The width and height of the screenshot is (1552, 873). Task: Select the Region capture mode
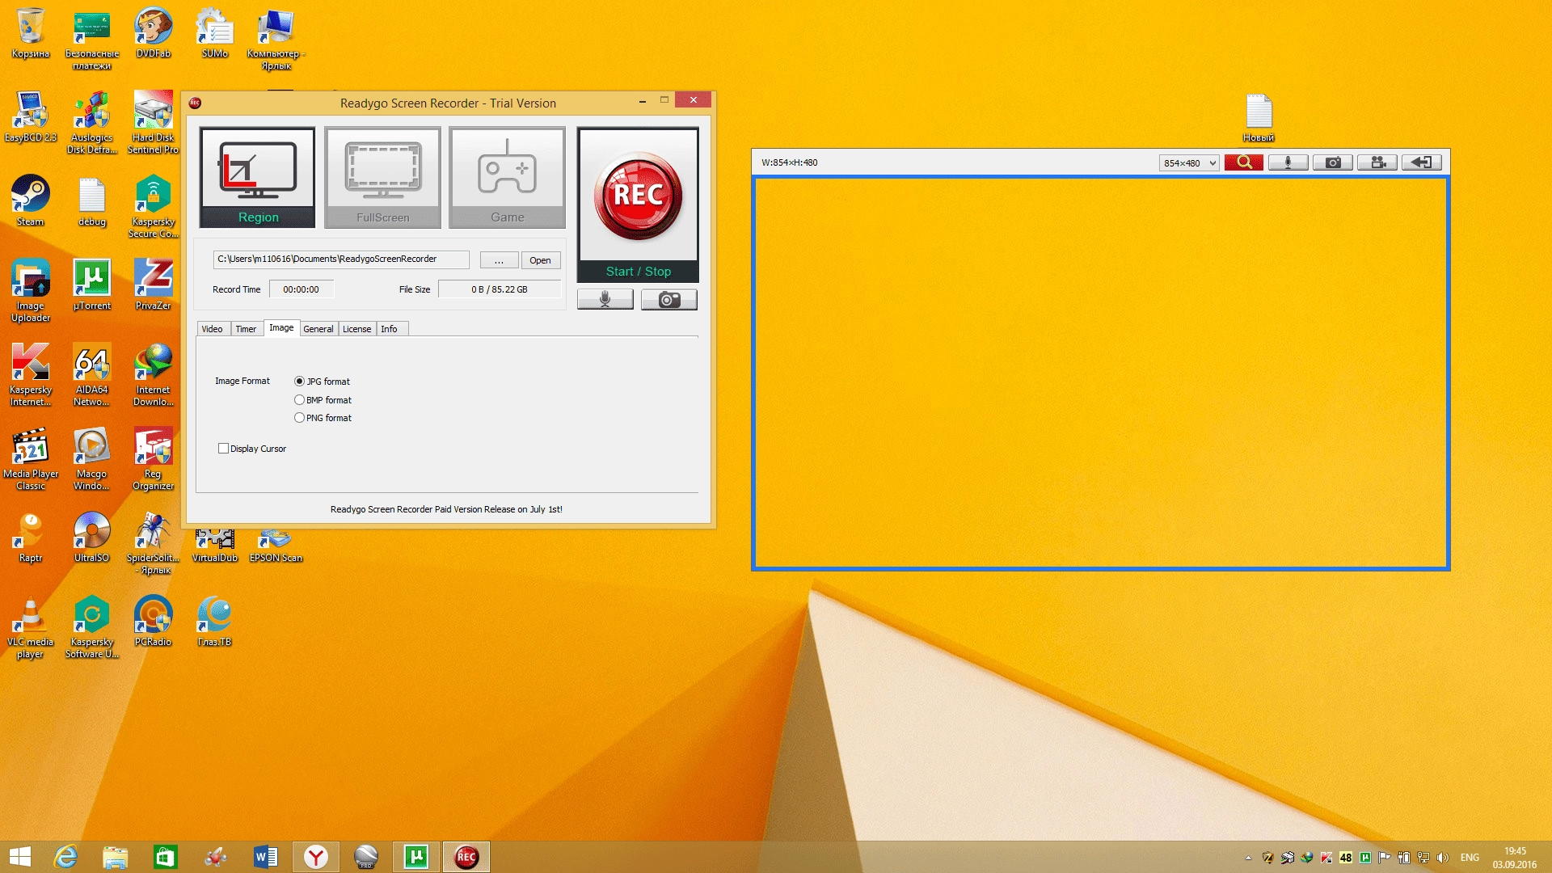coord(257,177)
